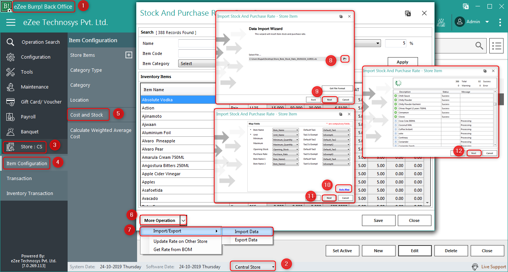Click the green success icon next to Cinnamon

(x=396, y=112)
